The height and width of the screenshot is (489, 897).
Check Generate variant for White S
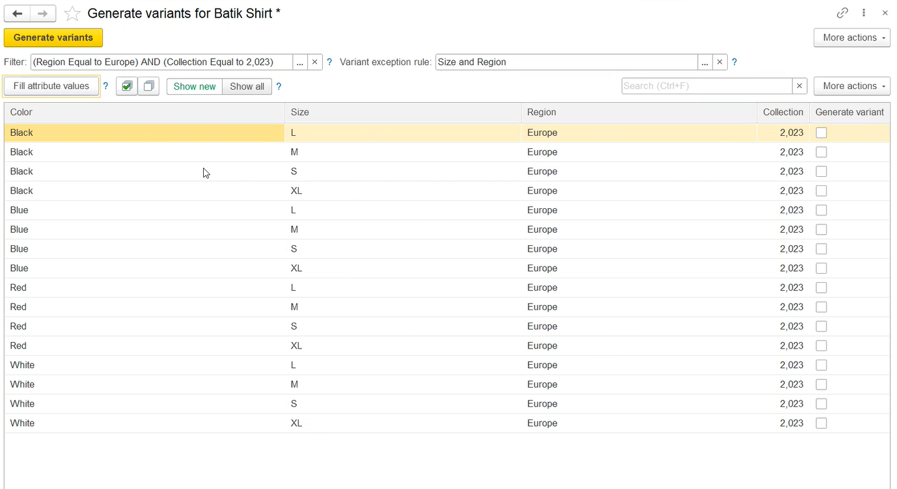coord(821,404)
